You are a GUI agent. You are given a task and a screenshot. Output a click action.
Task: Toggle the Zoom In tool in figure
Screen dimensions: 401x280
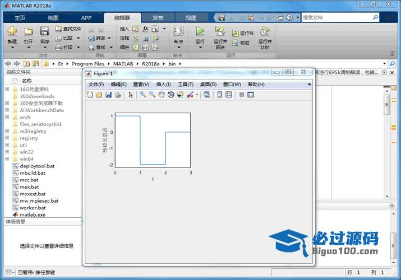(143, 95)
